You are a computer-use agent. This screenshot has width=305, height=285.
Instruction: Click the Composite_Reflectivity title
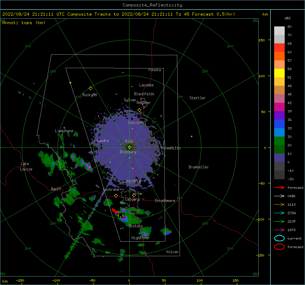tap(152, 5)
